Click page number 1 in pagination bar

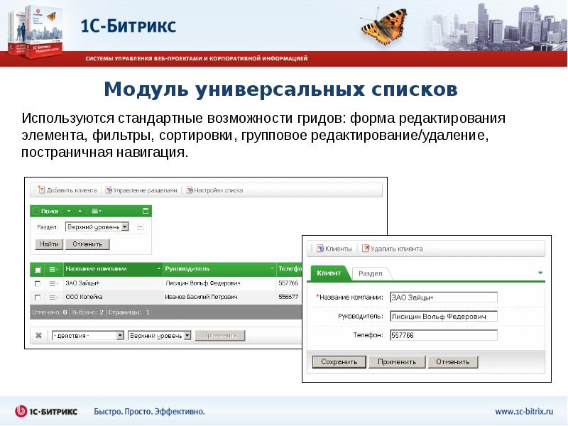click(x=148, y=312)
